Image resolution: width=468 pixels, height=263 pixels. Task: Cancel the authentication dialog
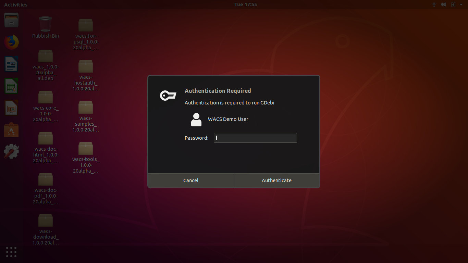coord(191,180)
